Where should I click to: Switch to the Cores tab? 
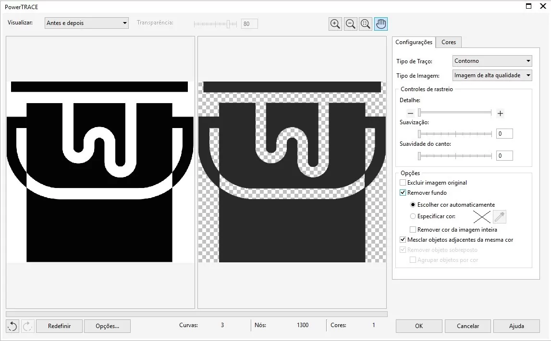pos(448,42)
